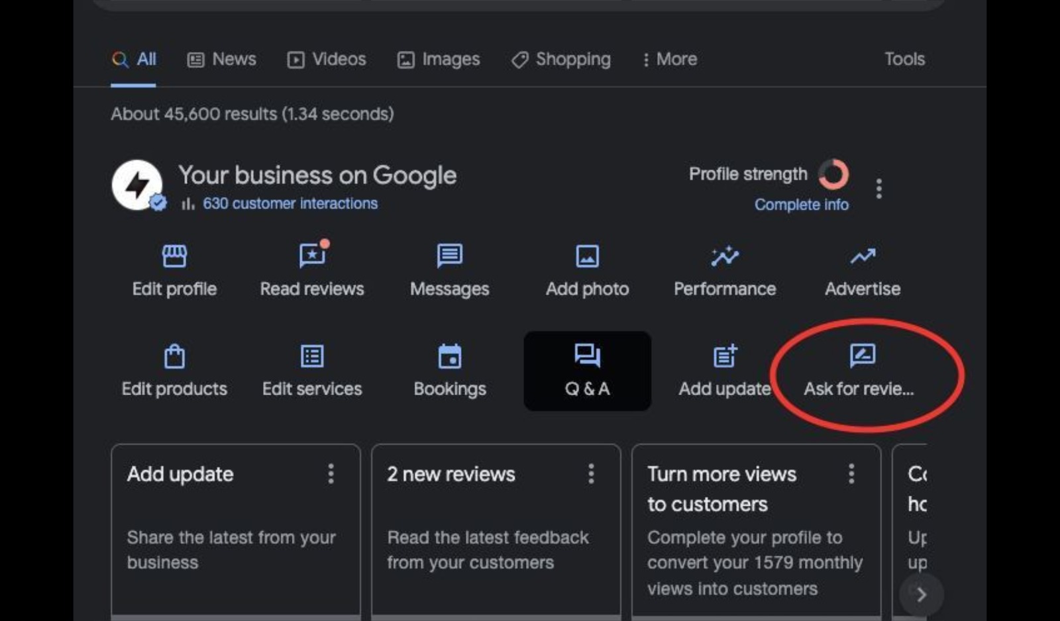This screenshot has height=621, width=1060.
Task: Click Share the latest from your business text
Action: click(x=231, y=549)
